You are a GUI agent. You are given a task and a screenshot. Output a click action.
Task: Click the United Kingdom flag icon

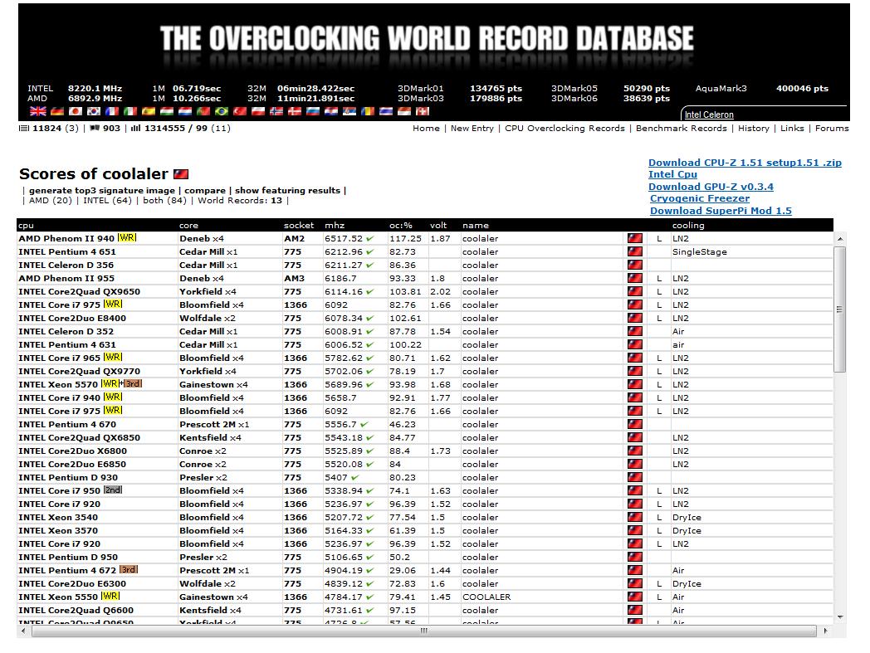[x=37, y=111]
